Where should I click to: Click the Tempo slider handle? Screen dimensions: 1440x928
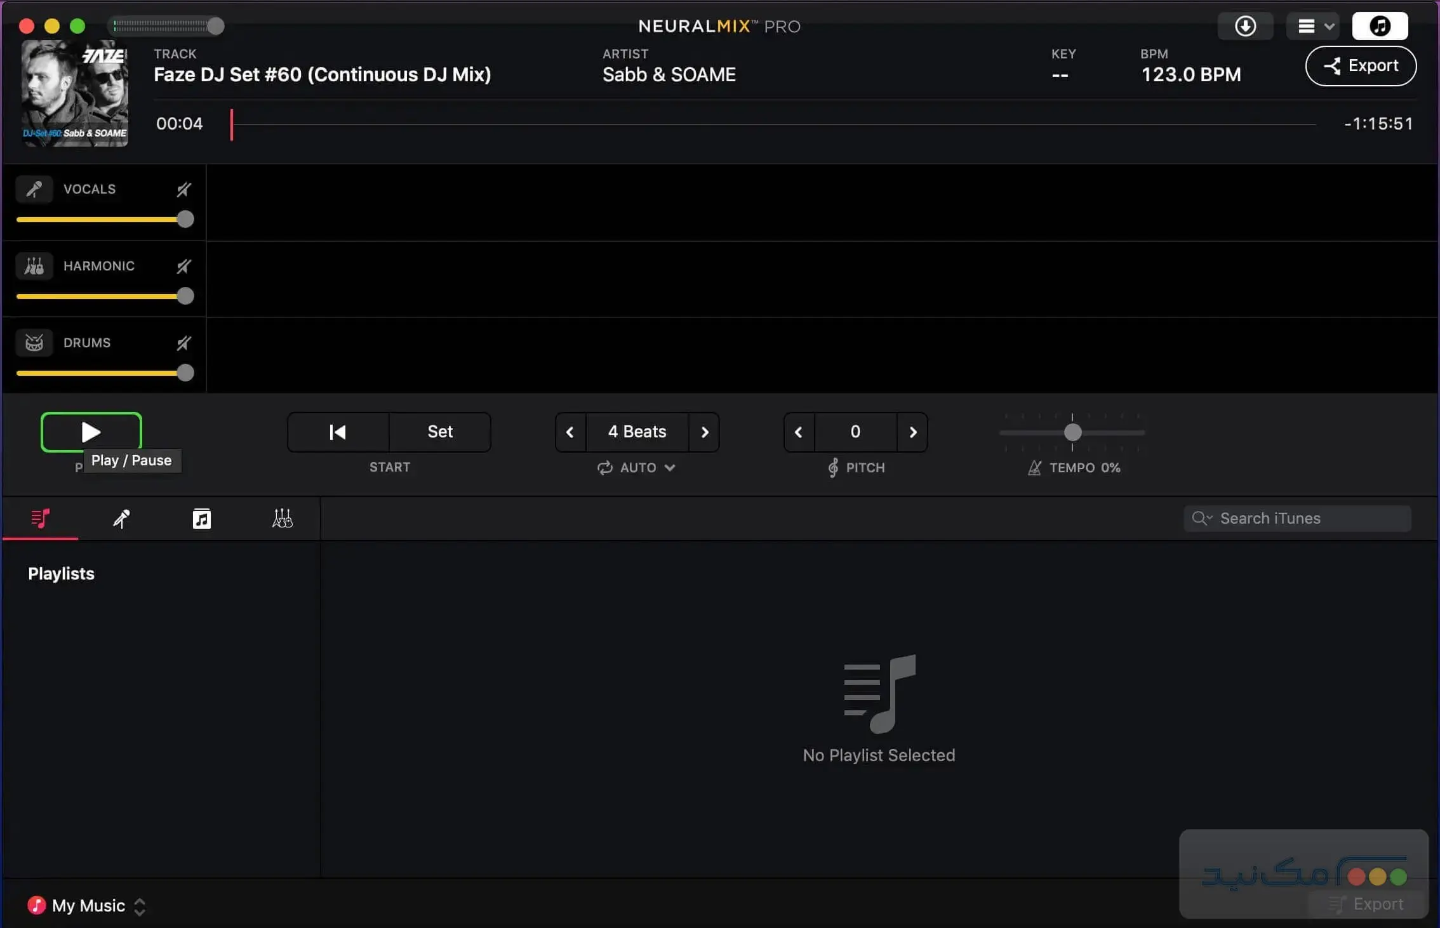pyautogui.click(x=1072, y=432)
